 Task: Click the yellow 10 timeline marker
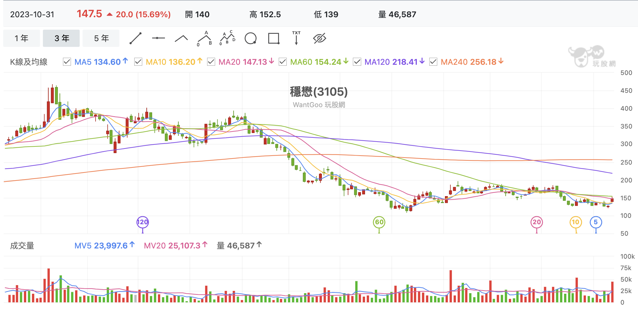(576, 222)
